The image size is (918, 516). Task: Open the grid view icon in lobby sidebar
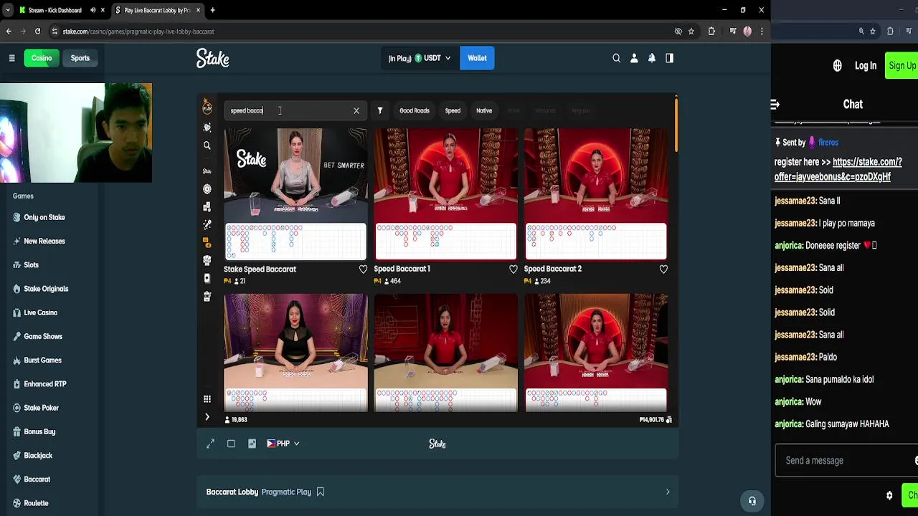(x=207, y=399)
